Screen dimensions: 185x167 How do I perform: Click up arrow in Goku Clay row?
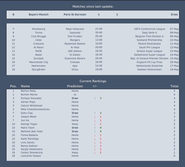pos(95,113)
